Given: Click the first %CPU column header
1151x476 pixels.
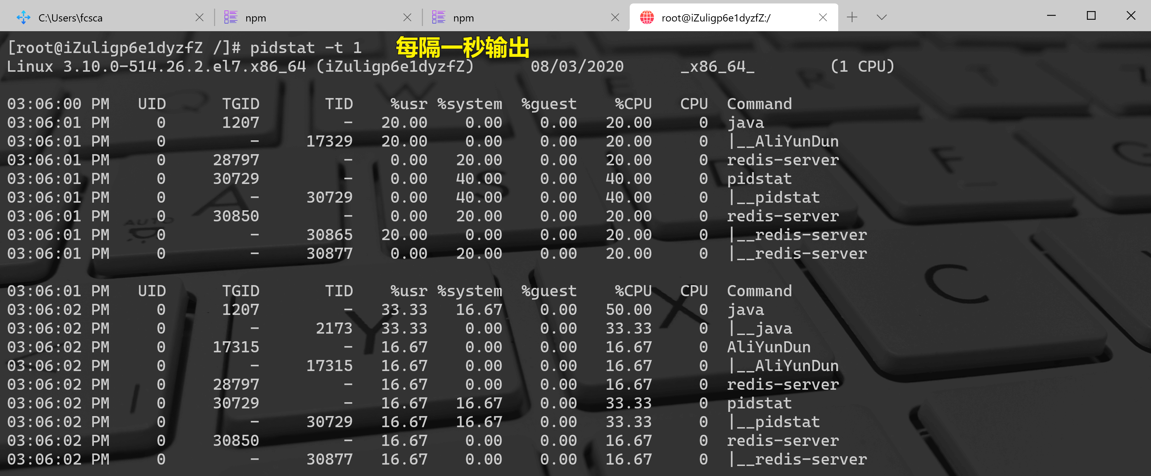Looking at the screenshot, I should pos(633,104).
